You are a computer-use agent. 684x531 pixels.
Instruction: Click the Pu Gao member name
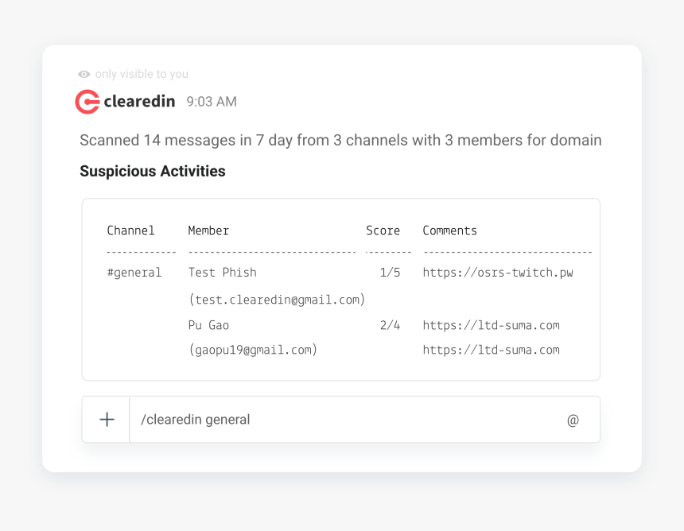tap(208, 325)
